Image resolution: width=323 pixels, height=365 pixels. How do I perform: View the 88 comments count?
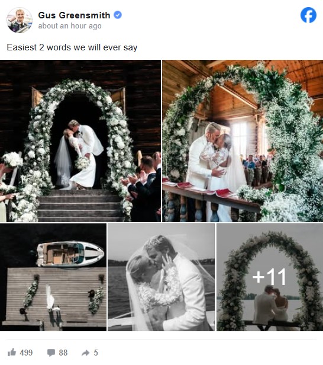(x=63, y=353)
